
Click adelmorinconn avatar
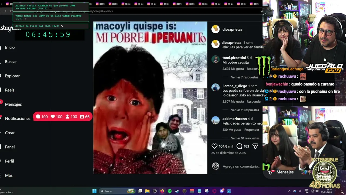point(215,120)
